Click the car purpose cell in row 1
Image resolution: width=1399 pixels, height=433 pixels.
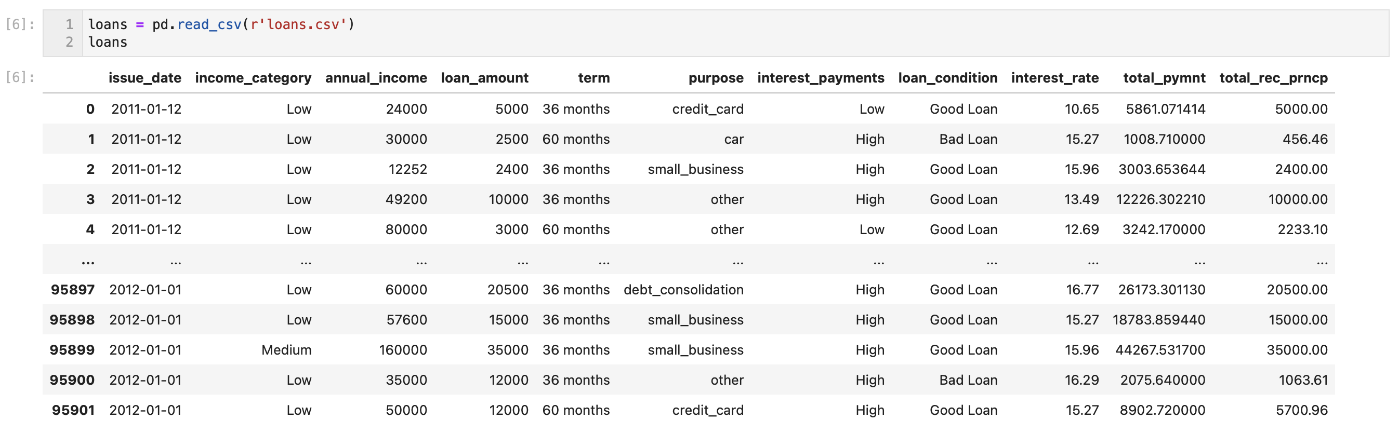pos(733,140)
